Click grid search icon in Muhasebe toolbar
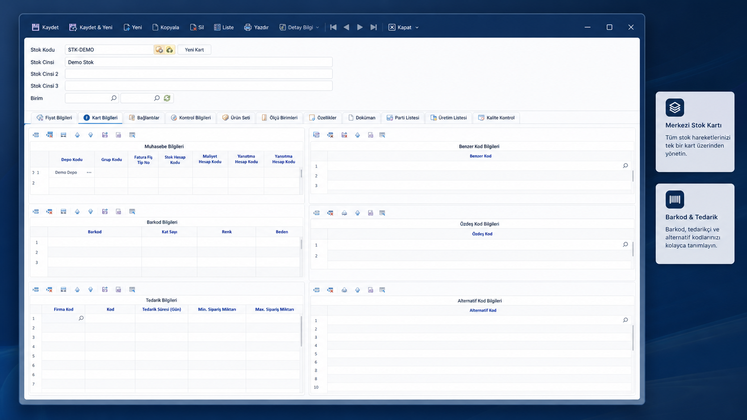Image resolution: width=747 pixels, height=420 pixels. 132,135
